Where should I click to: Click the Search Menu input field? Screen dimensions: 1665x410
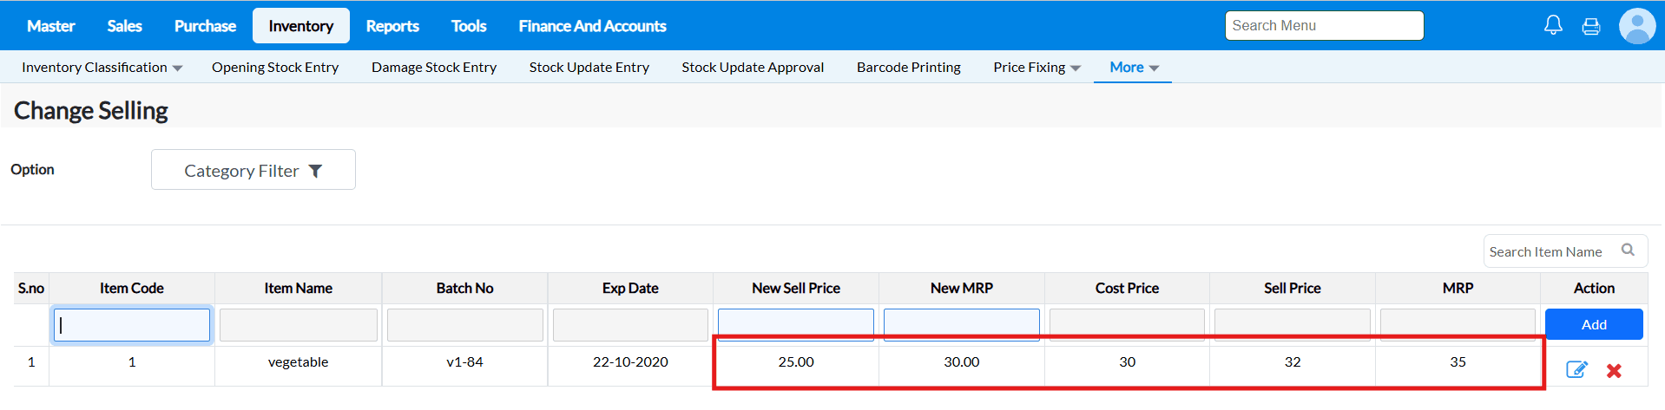tap(1324, 26)
